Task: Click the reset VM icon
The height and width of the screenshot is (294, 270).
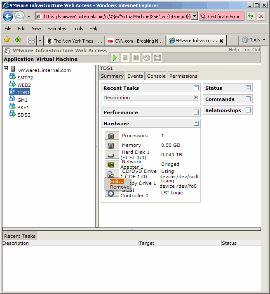Action: point(147,58)
